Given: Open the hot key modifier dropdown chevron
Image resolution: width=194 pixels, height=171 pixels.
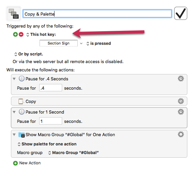Looking at the screenshot, I should tap(81, 43).
